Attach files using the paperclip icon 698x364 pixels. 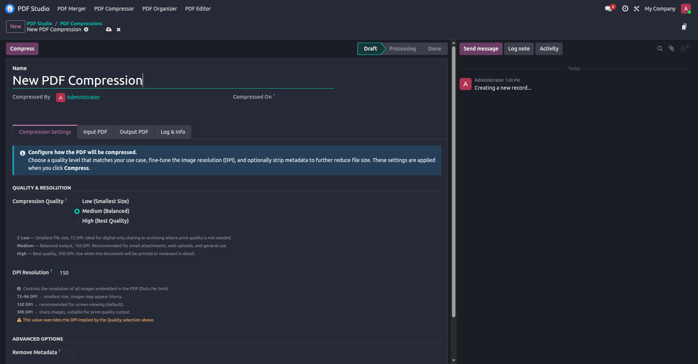[672, 49]
